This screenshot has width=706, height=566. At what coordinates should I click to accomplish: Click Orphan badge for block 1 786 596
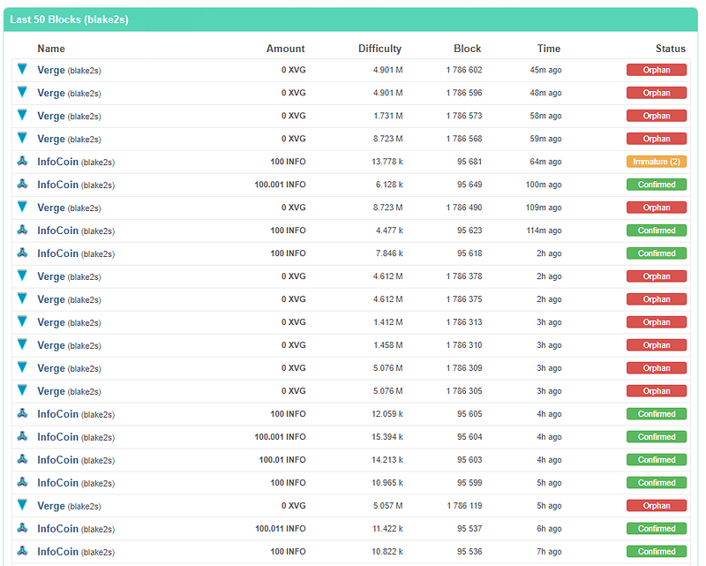[657, 93]
